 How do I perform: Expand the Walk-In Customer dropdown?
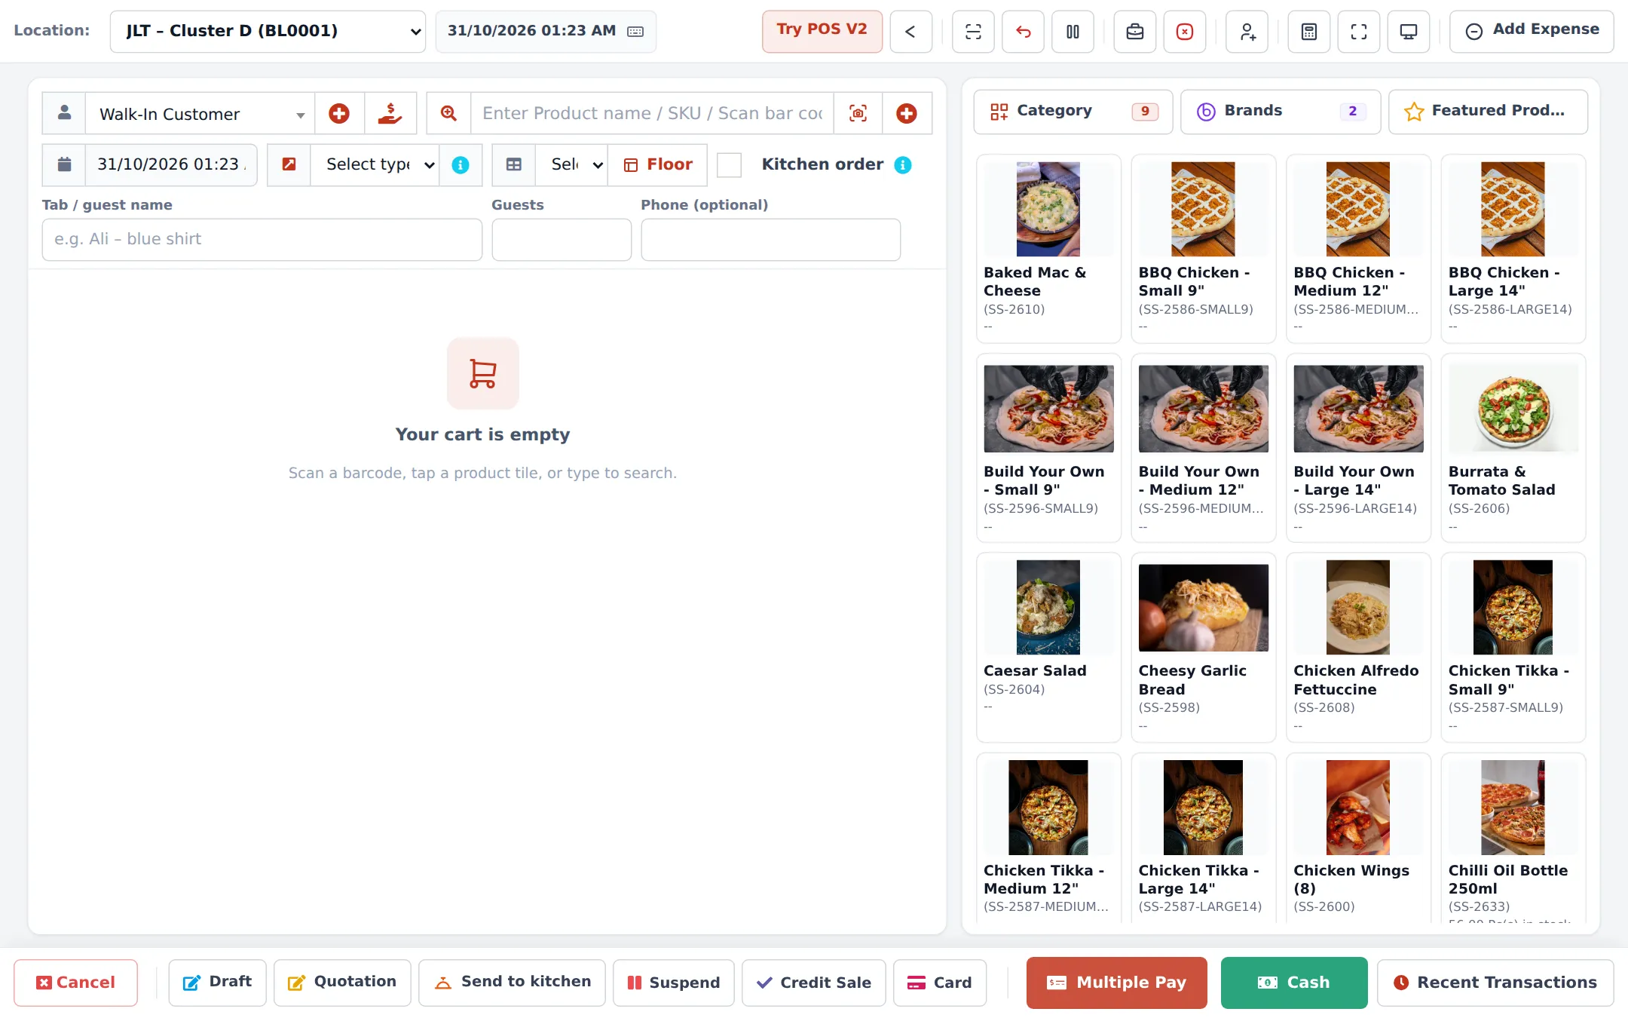200,114
